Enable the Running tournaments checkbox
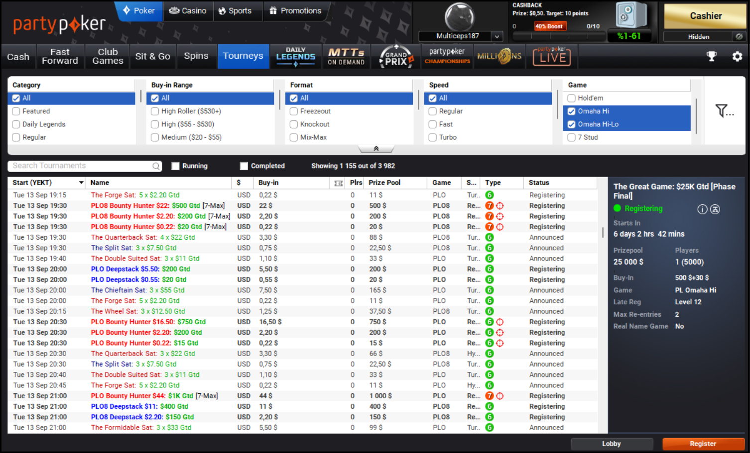The height and width of the screenshot is (453, 750). click(x=175, y=166)
